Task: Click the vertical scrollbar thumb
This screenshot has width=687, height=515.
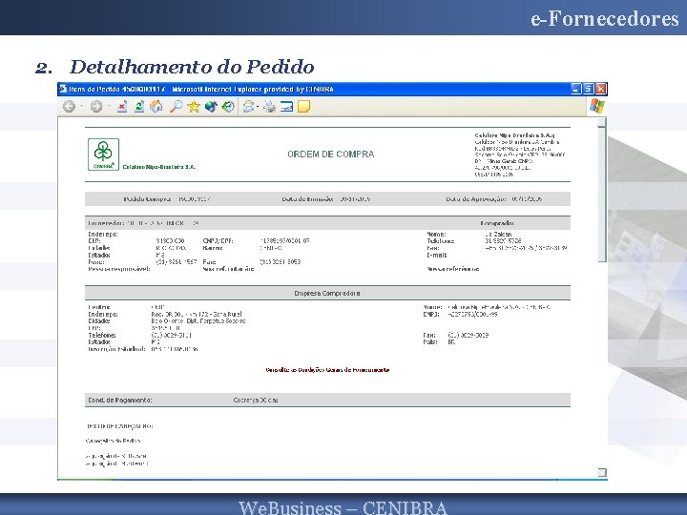Action: [602, 194]
